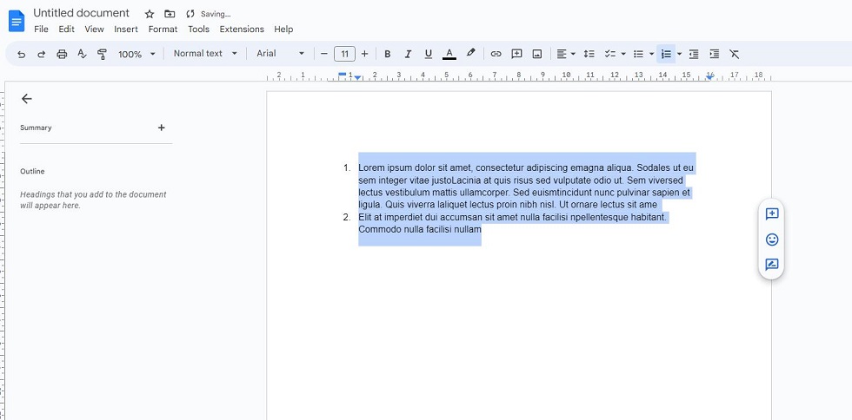Clear formatting from selection
Image resolution: width=852 pixels, height=420 pixels.
pyautogui.click(x=735, y=54)
